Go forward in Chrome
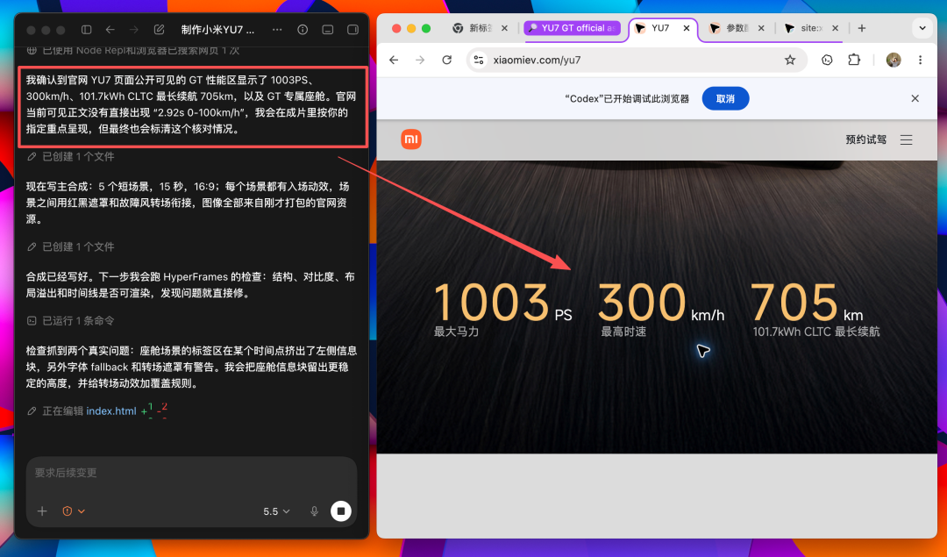Image resolution: width=947 pixels, height=557 pixels. pos(420,60)
